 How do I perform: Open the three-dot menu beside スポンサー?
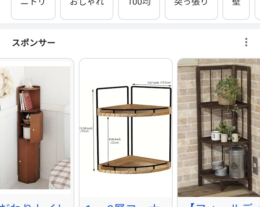click(x=246, y=42)
